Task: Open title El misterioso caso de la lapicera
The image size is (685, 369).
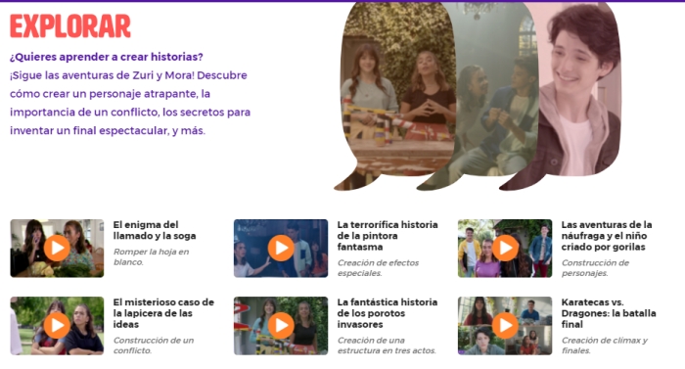Action: click(163, 313)
